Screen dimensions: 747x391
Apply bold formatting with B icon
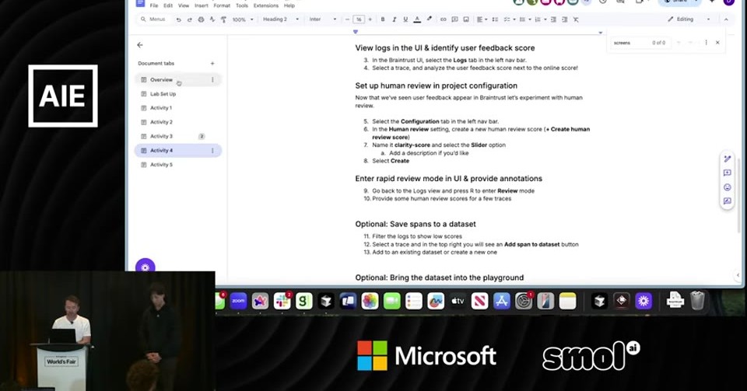pyautogui.click(x=383, y=19)
